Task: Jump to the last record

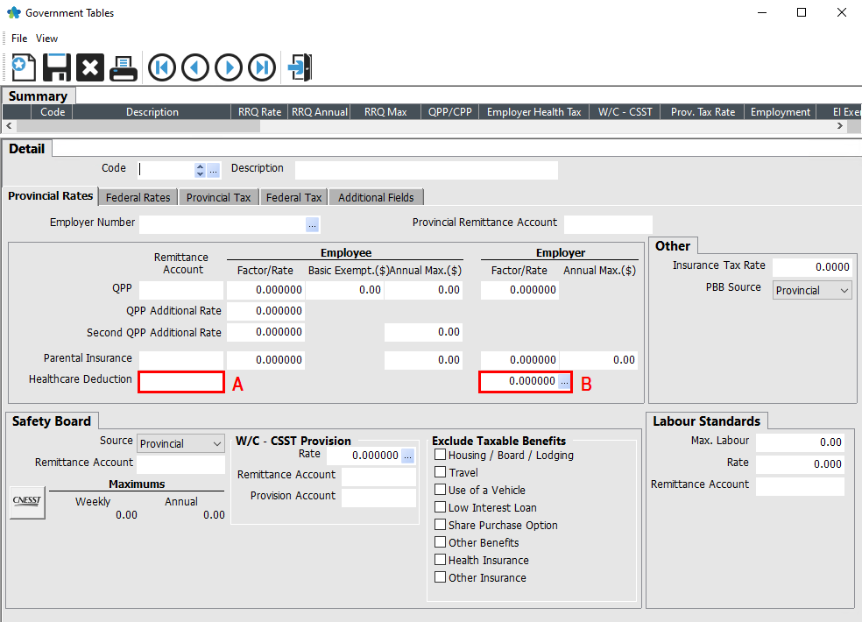Action: pyautogui.click(x=262, y=67)
